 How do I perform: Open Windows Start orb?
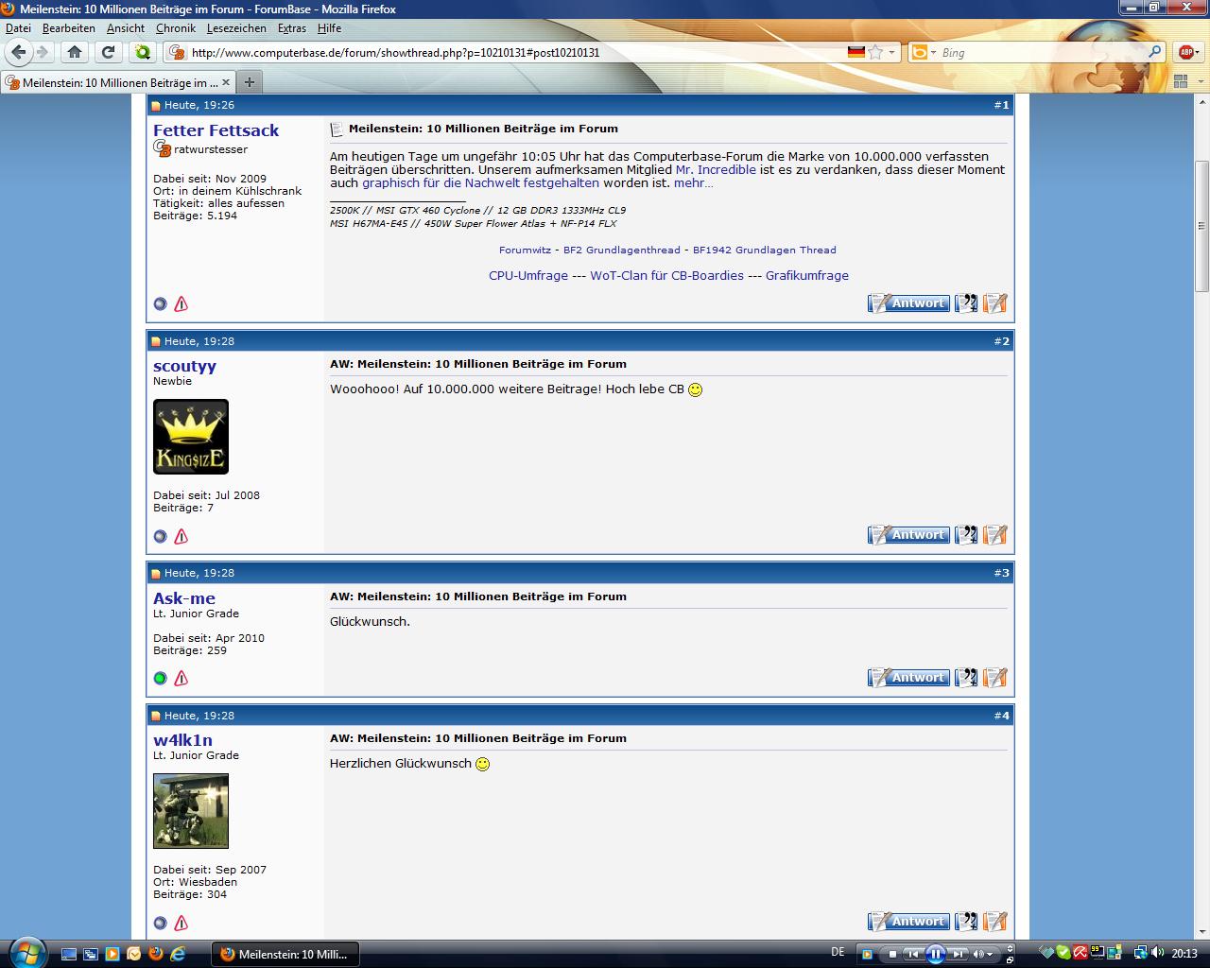26,953
